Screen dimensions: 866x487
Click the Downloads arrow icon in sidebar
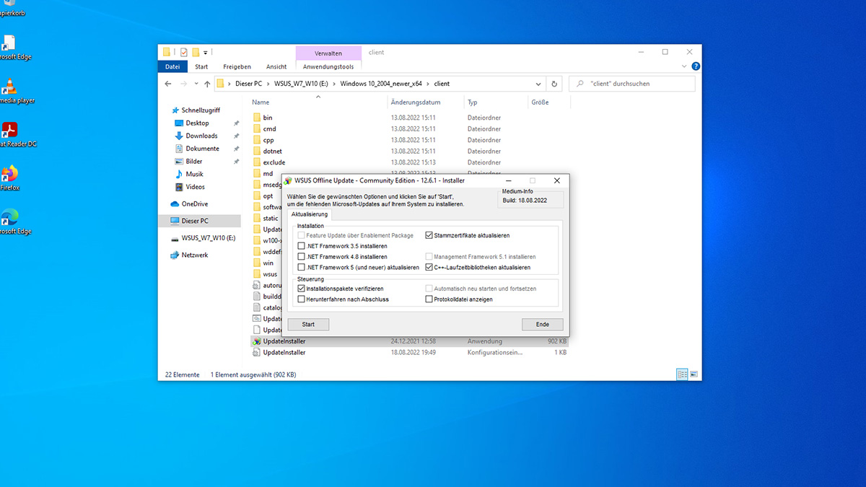pos(180,136)
